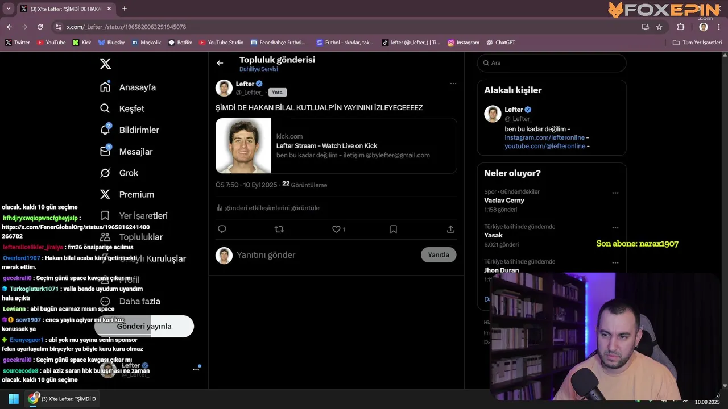
Task: Click the repost icon
Action: coord(279,229)
